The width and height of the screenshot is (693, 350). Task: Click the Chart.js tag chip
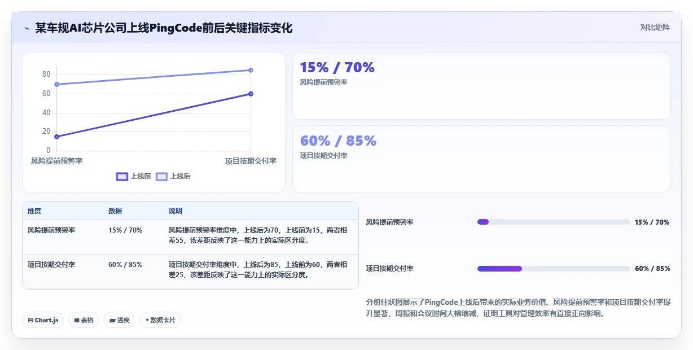coord(43,320)
